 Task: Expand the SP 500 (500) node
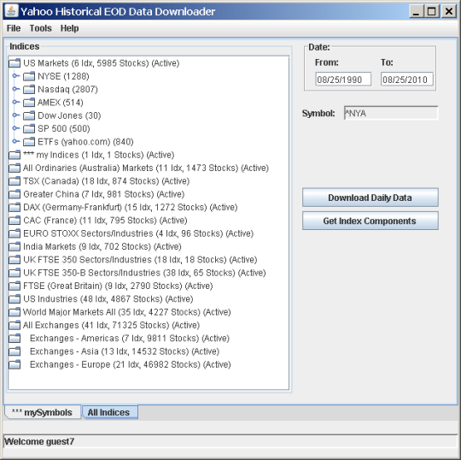pos(15,128)
